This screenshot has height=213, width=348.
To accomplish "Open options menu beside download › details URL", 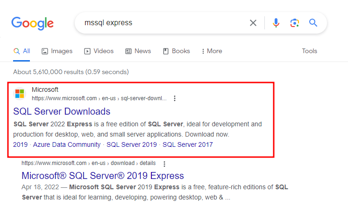I will coord(164,164).
